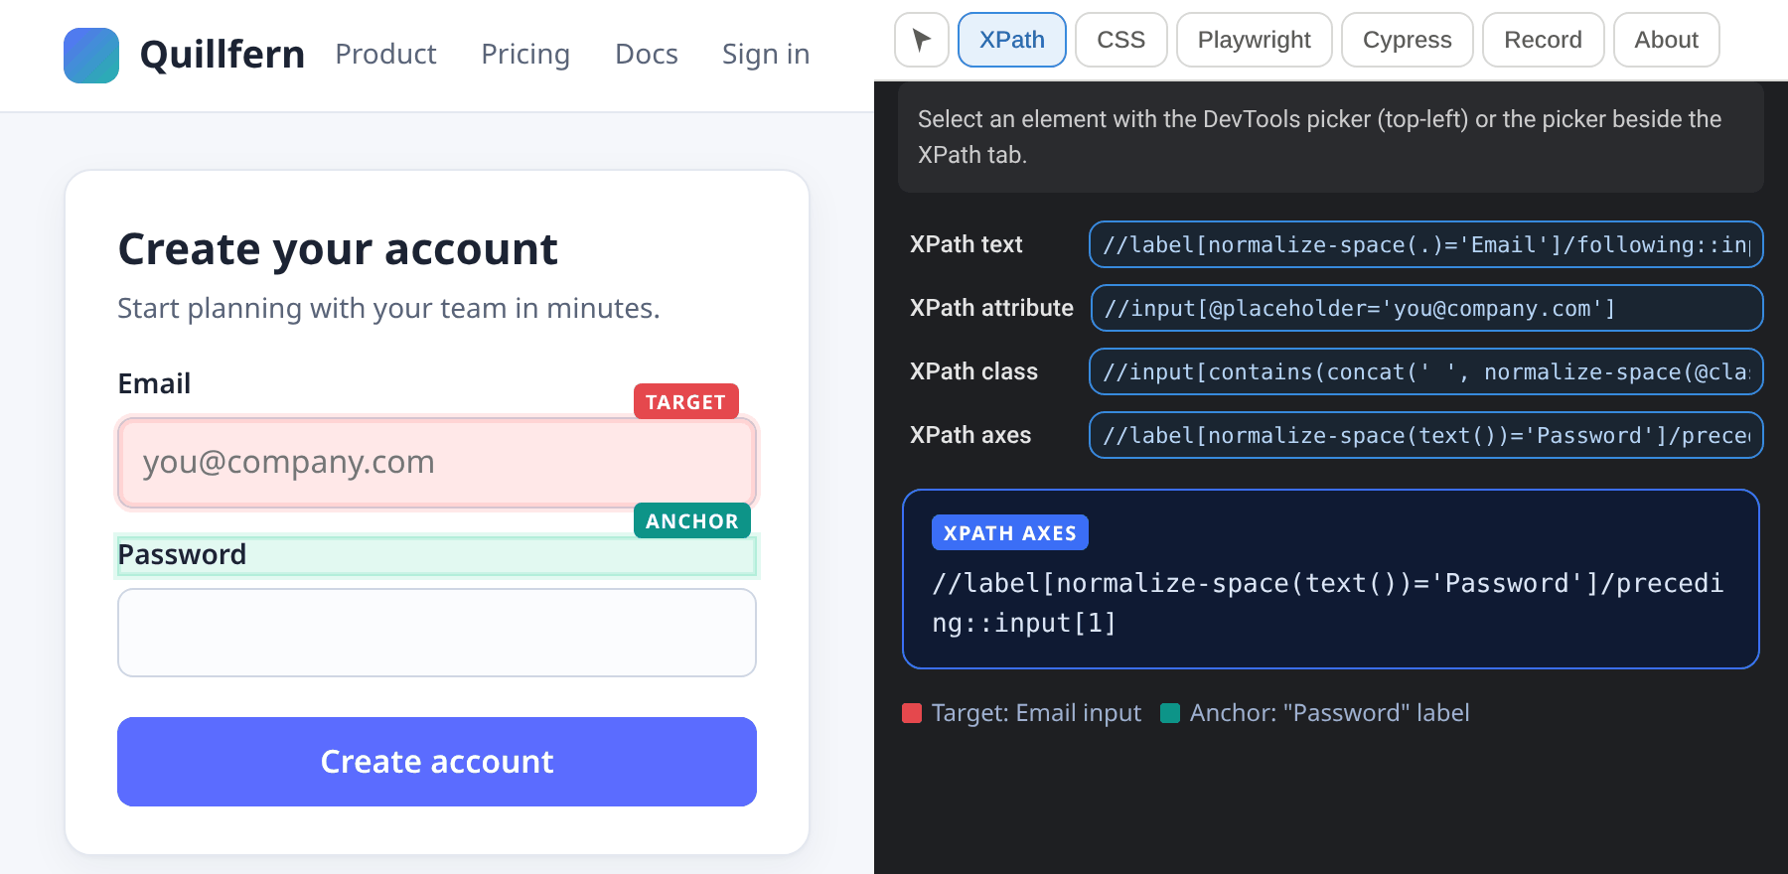Click 'Start planning with your team' subtitle
Image resolution: width=1788 pixels, height=874 pixels.
388,309
